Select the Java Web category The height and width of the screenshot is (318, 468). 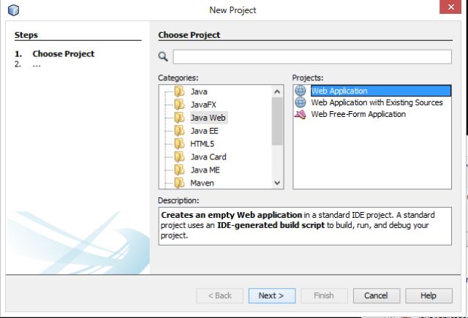coord(208,118)
